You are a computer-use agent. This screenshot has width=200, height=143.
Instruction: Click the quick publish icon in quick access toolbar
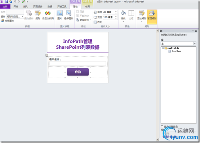pos(11,1)
